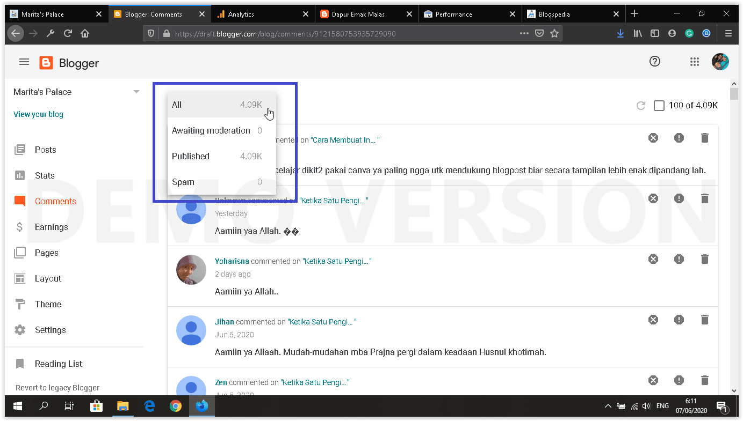The width and height of the screenshot is (743, 421).
Task: Click View your blog link
Action: pos(38,114)
